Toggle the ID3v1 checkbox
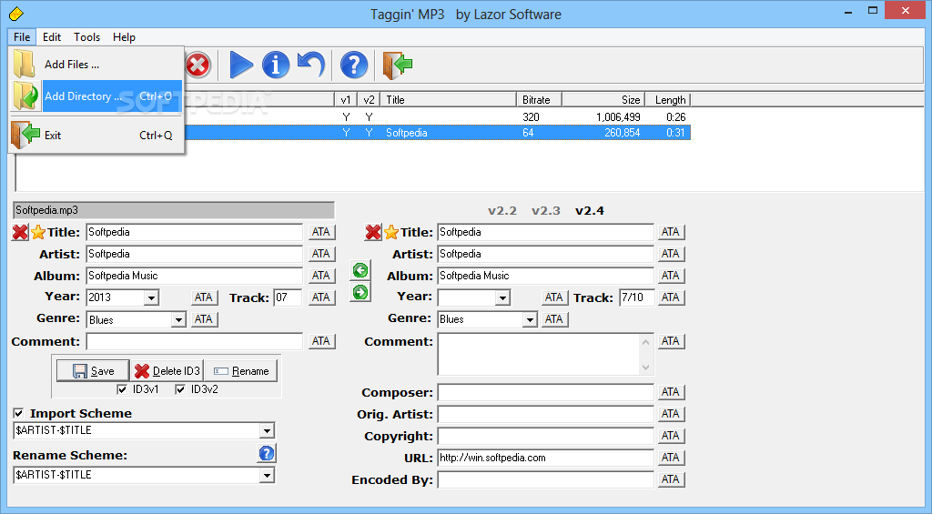Screen dimensions: 932x514 point(122,389)
